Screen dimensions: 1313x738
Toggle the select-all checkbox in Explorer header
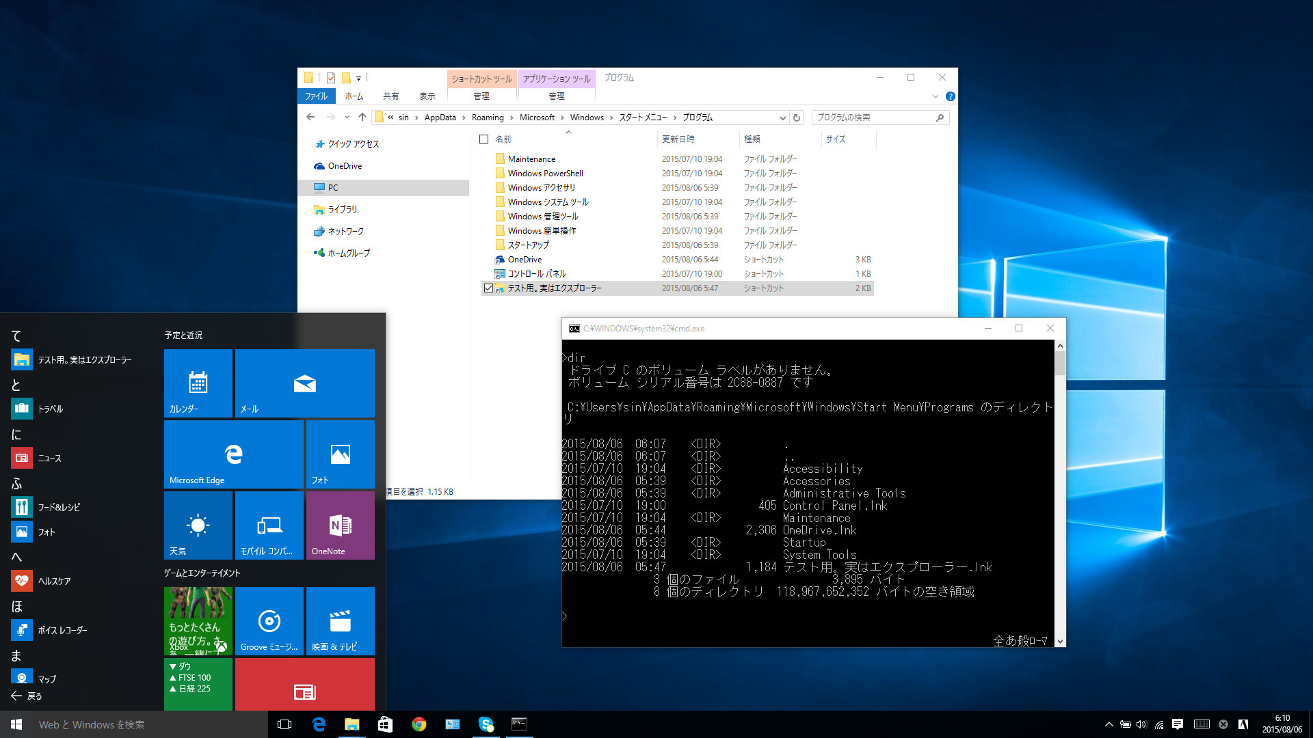coord(484,139)
